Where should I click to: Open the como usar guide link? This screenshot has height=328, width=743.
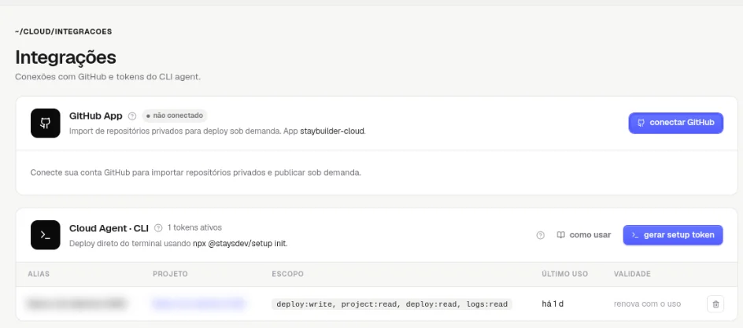pos(584,234)
